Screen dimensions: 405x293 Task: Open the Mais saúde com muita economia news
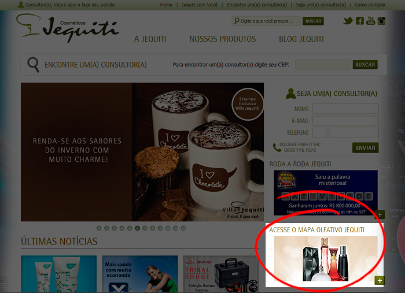point(140,274)
